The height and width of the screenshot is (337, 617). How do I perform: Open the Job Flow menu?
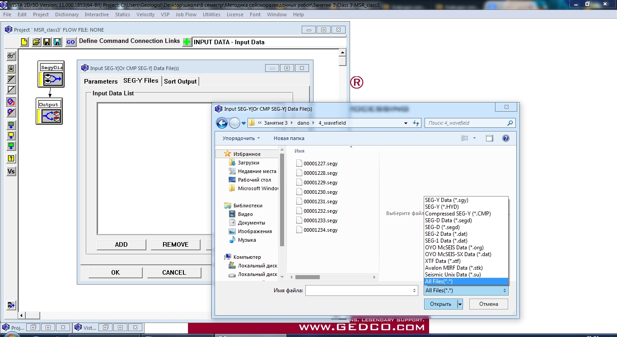[186, 14]
